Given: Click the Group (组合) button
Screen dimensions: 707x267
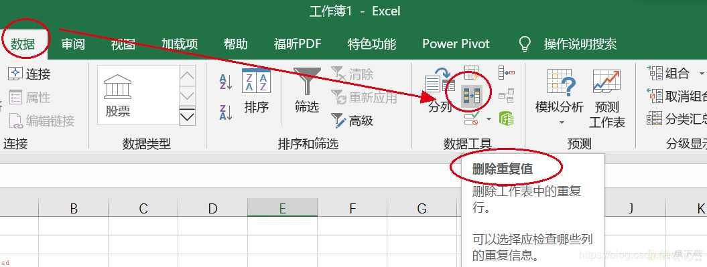Looking at the screenshot, I should click(x=668, y=73).
